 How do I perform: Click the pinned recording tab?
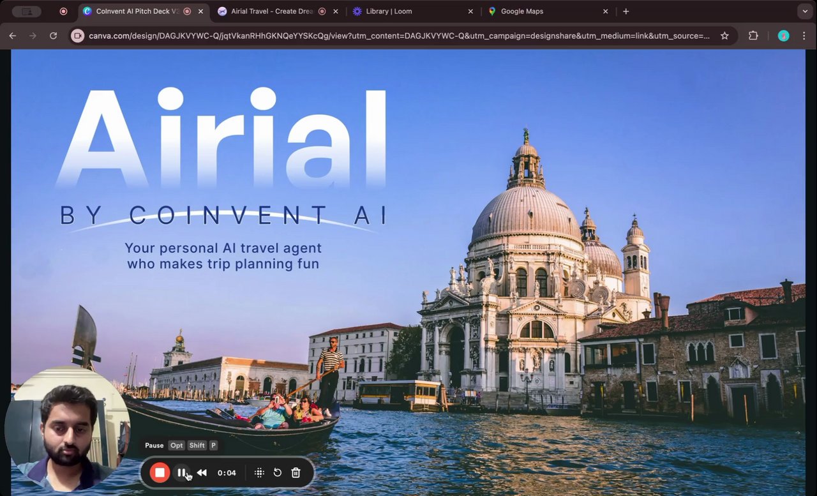click(63, 11)
